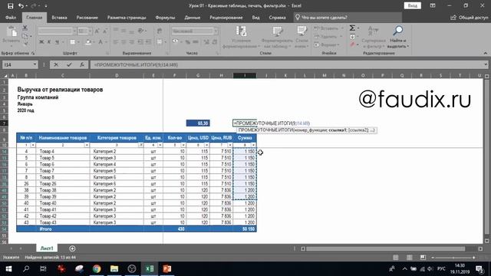Open Conditional Formatting (Условное форматирование)
Image resolution: width=491 pixels, height=276 pixels.
[x=241, y=37]
